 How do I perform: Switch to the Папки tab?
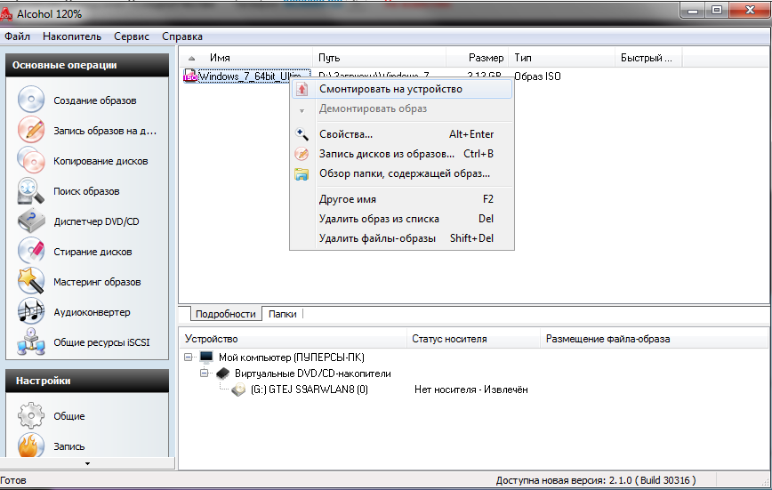tap(283, 314)
